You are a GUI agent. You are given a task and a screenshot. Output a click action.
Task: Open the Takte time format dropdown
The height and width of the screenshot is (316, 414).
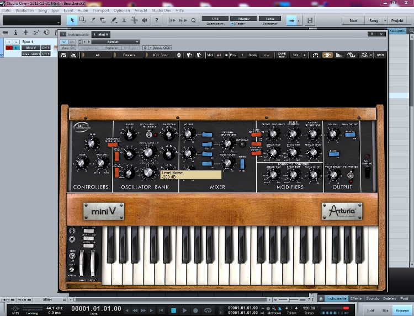tap(270, 18)
